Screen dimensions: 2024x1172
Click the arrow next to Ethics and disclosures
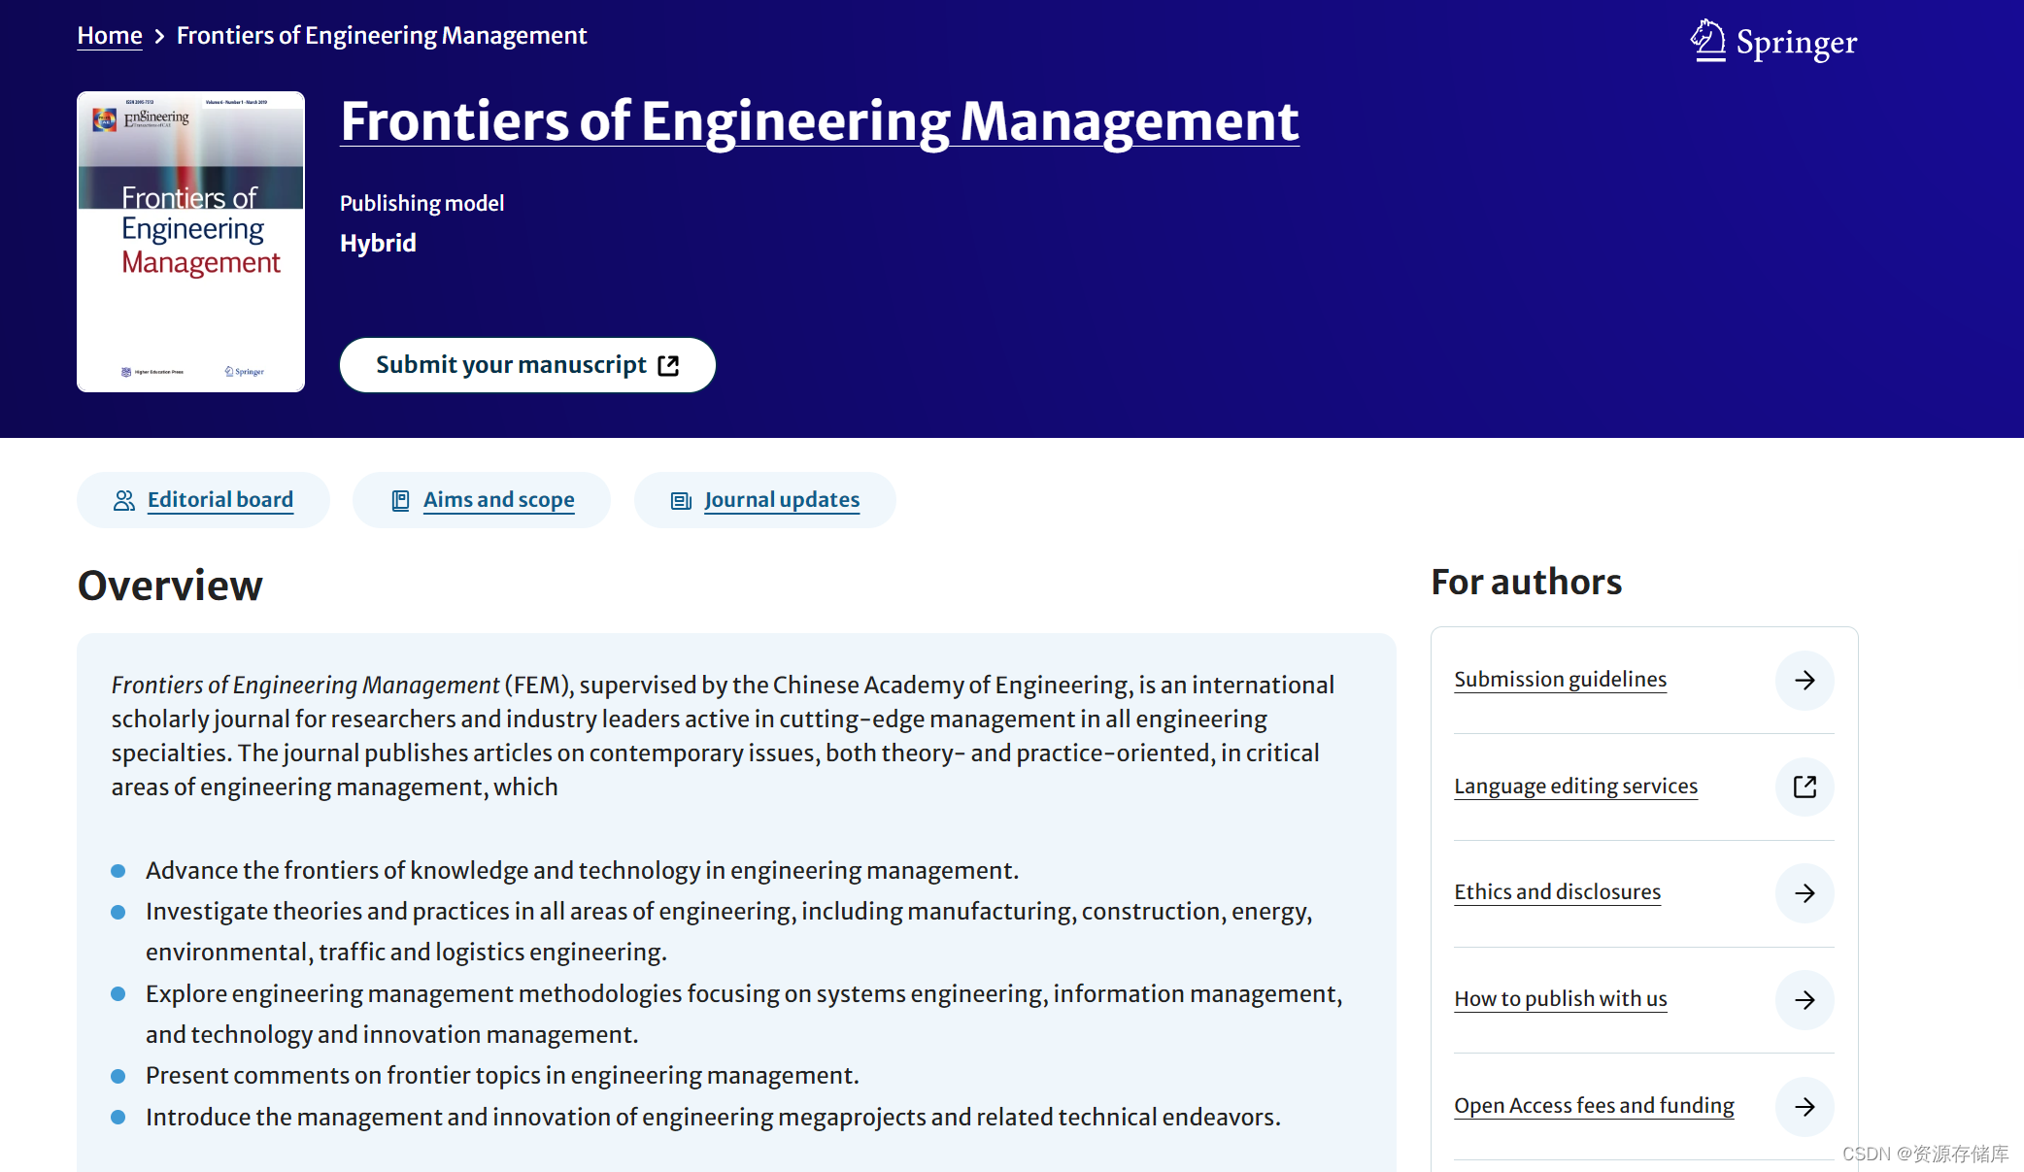(x=1805, y=893)
